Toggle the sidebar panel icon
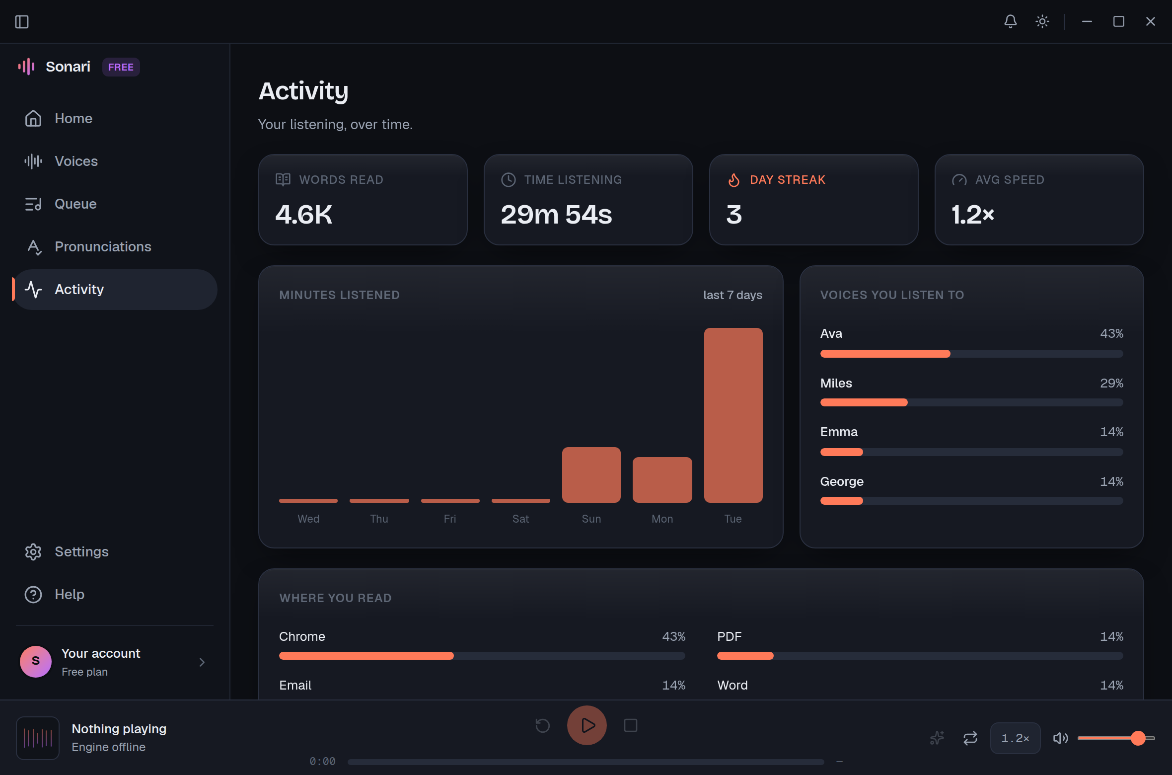 tap(22, 22)
